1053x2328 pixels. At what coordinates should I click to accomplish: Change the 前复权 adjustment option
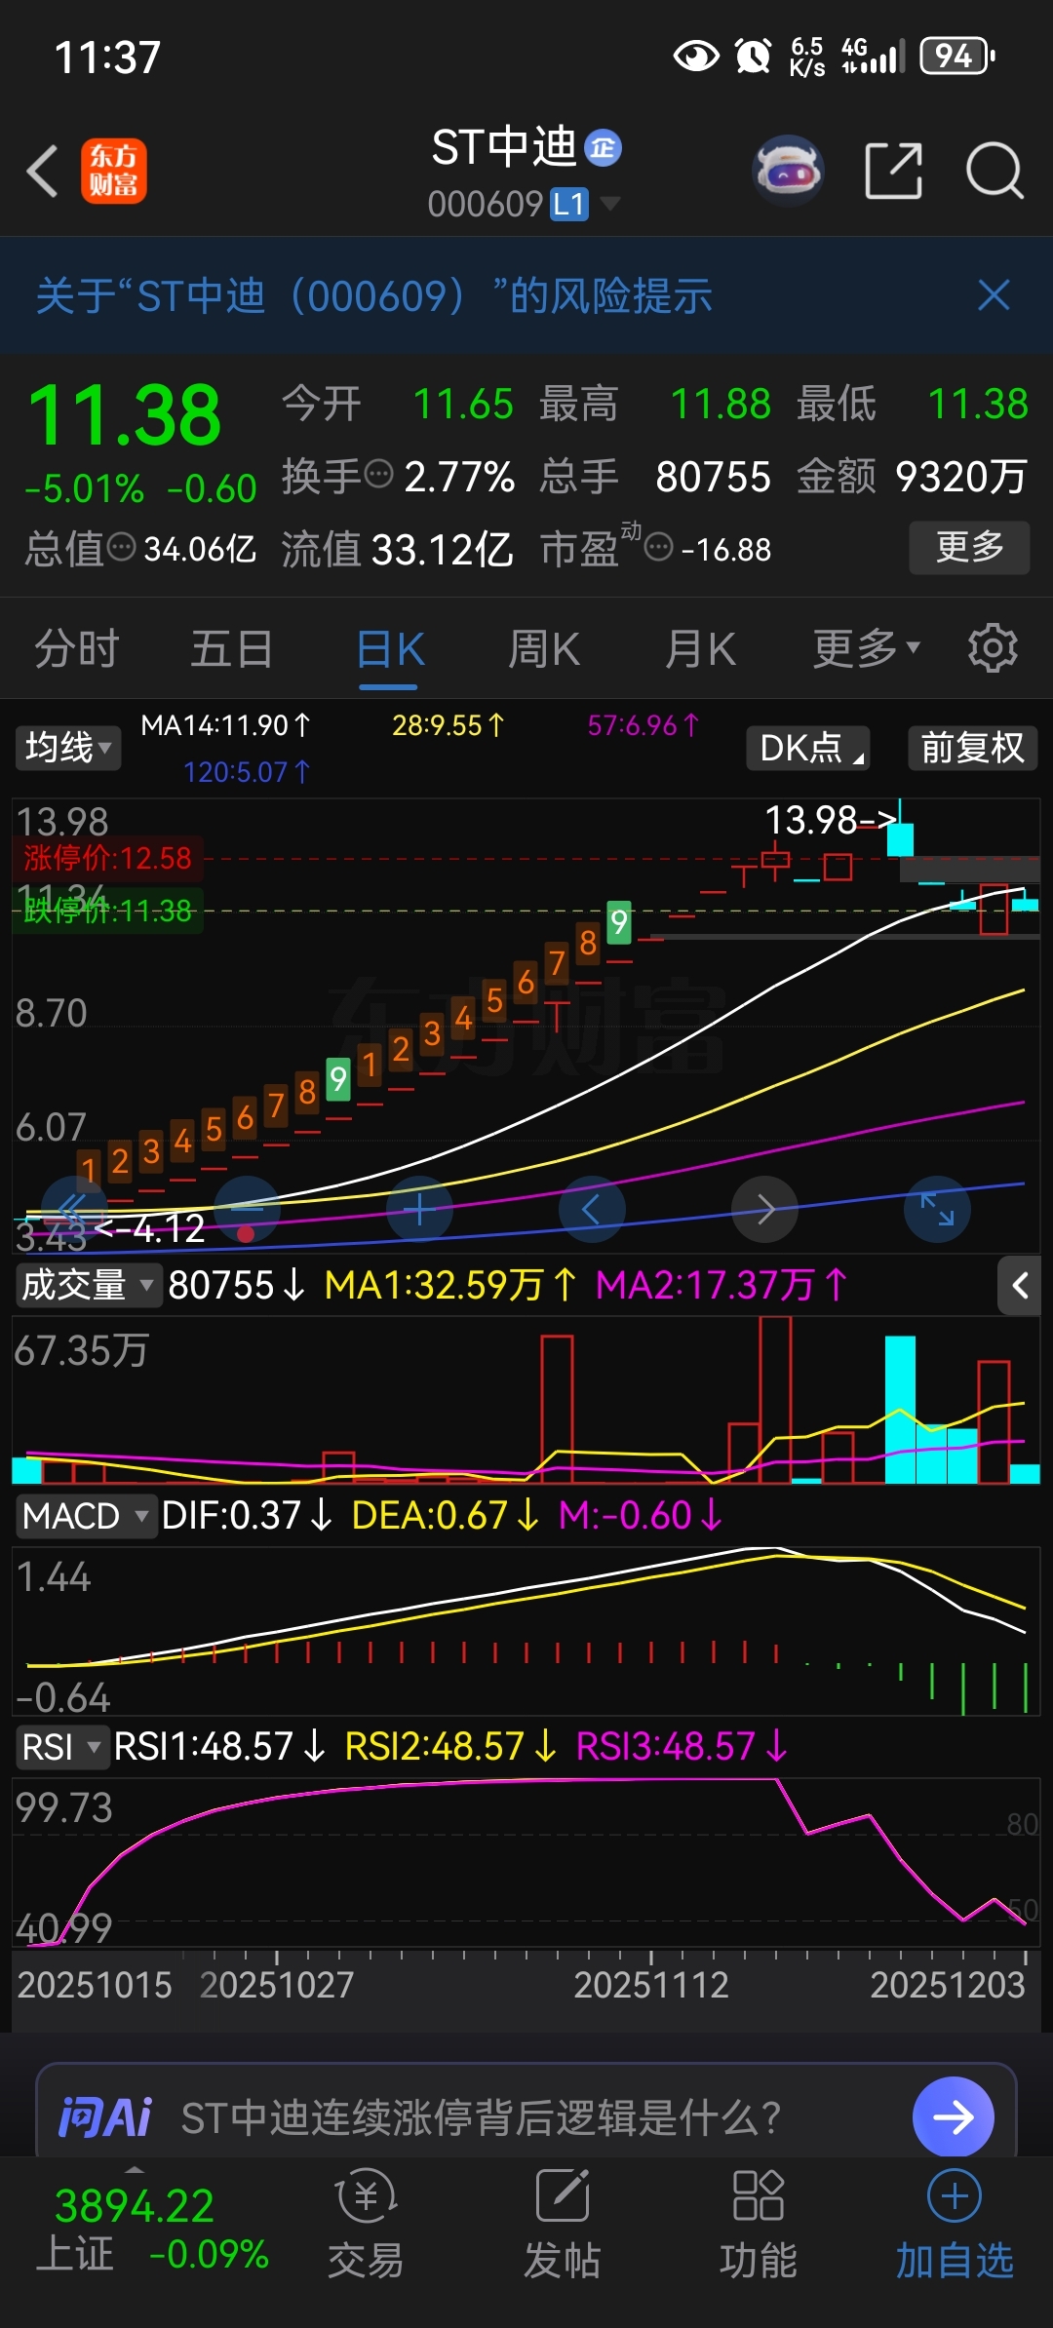[972, 748]
